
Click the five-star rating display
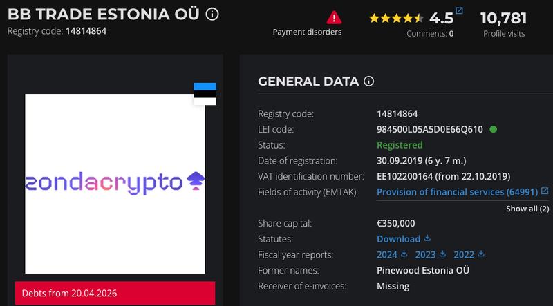tap(396, 19)
